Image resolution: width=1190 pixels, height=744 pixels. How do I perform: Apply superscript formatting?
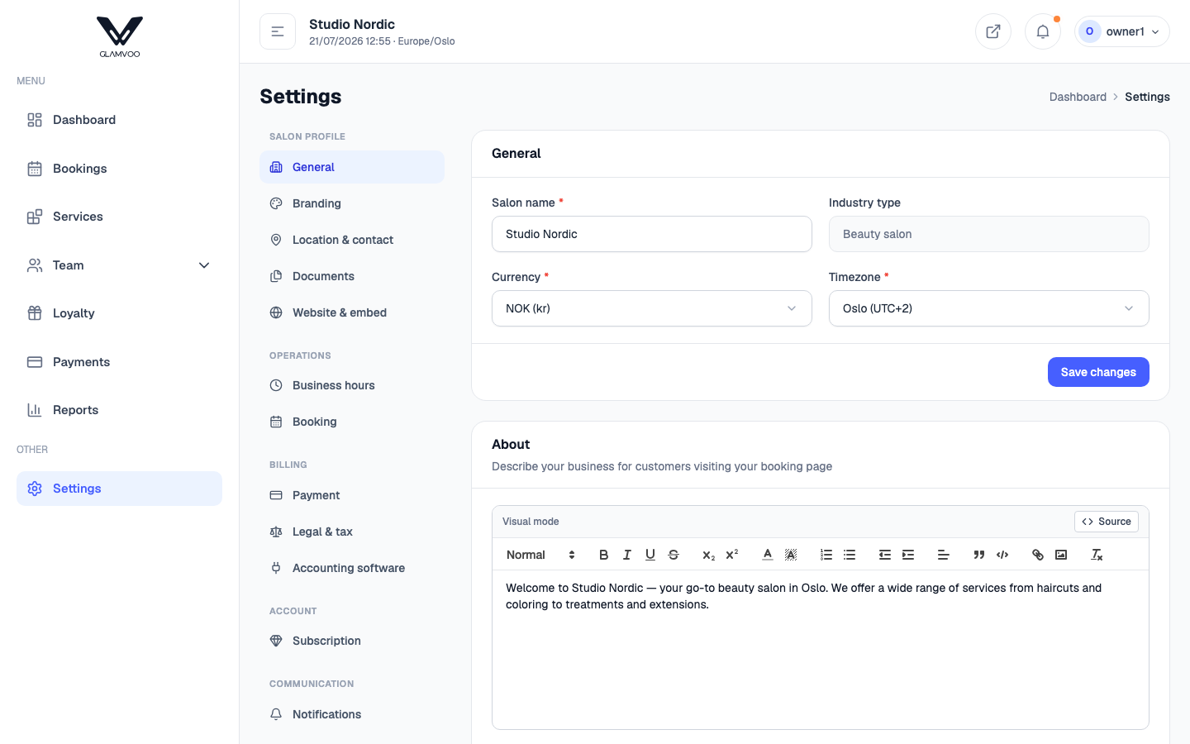[x=731, y=555]
